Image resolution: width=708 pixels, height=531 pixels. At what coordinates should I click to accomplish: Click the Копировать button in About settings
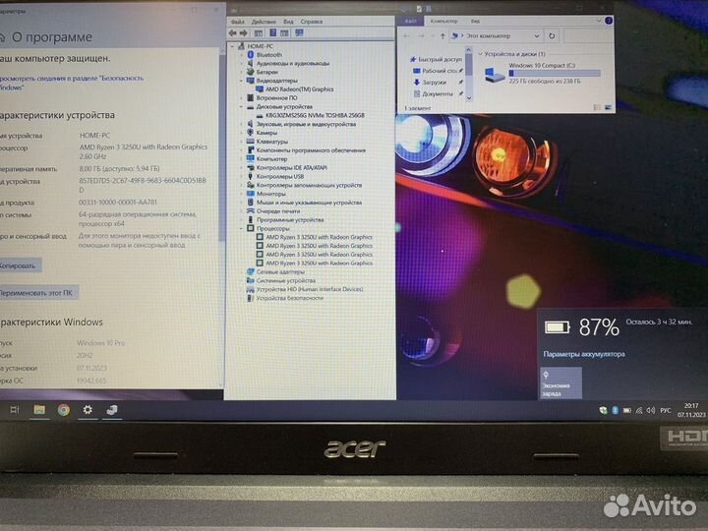(19, 265)
